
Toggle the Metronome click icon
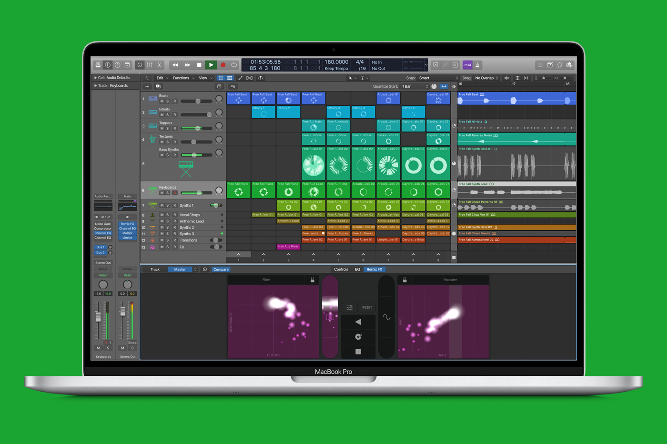(477, 65)
